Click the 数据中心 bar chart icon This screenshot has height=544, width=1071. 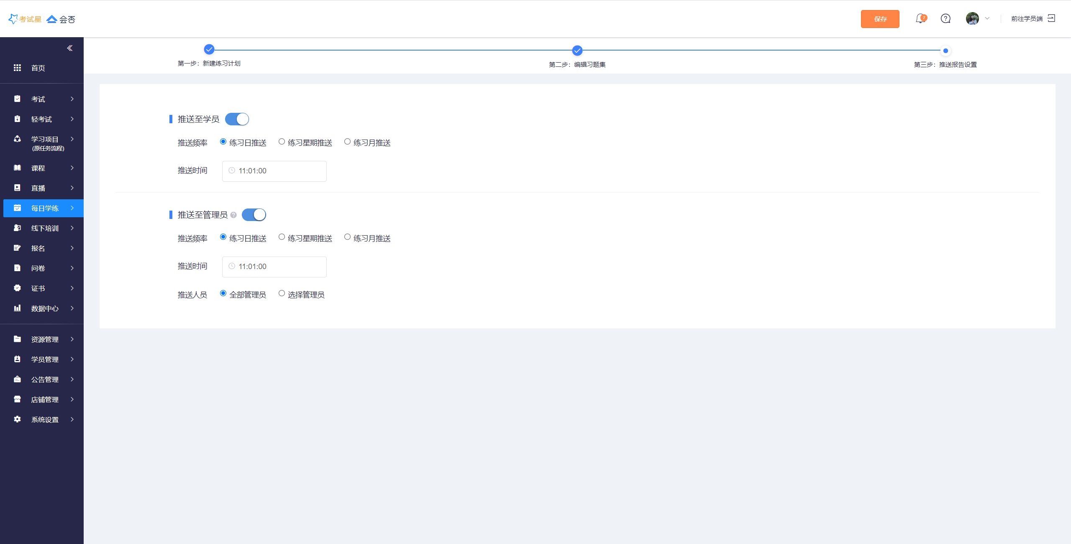(x=17, y=308)
